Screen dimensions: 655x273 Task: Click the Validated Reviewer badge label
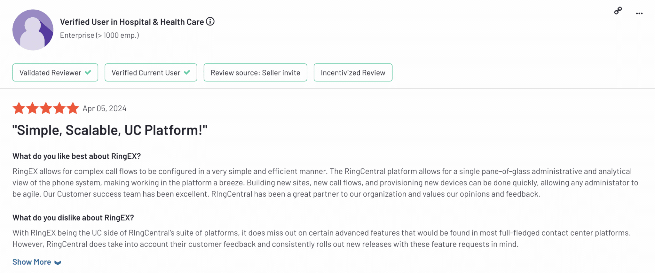click(x=50, y=73)
